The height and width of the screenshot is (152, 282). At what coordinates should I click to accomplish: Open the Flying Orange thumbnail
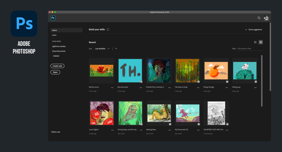tap(216, 71)
